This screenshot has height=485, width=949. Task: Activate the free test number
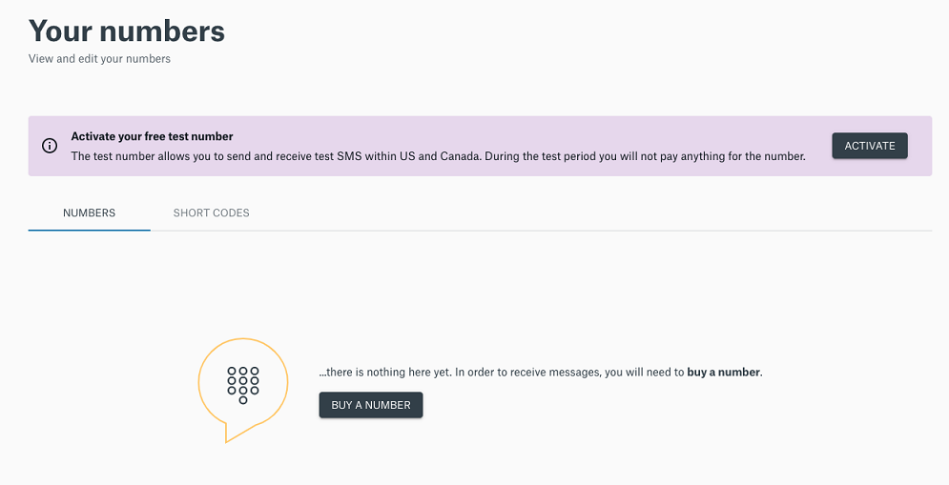870,146
